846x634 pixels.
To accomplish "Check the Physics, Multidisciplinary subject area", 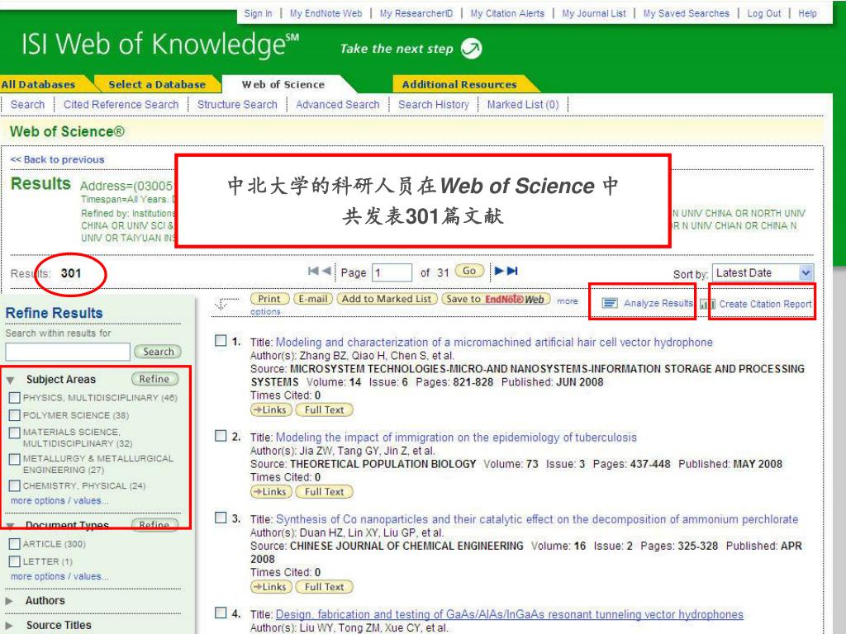I will 15,398.
